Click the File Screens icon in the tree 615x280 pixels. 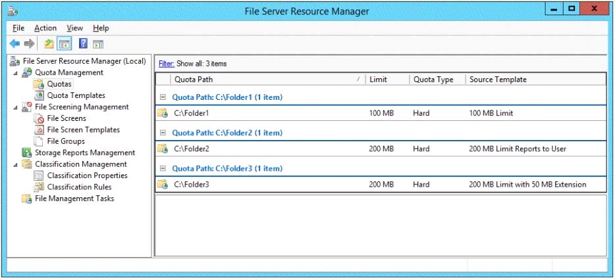click(x=39, y=118)
